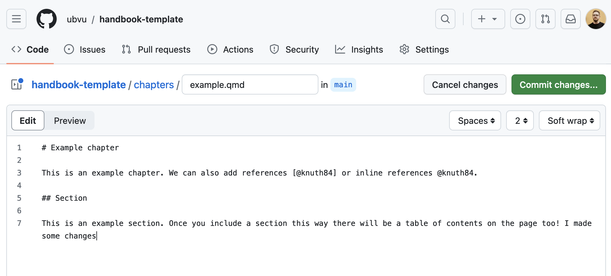
Task: Open the indent size 2 dropdown
Action: (x=520, y=120)
